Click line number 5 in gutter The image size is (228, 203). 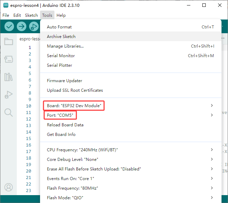30,74
